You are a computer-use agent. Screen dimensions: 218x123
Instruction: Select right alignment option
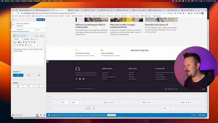click(x=39, y=75)
